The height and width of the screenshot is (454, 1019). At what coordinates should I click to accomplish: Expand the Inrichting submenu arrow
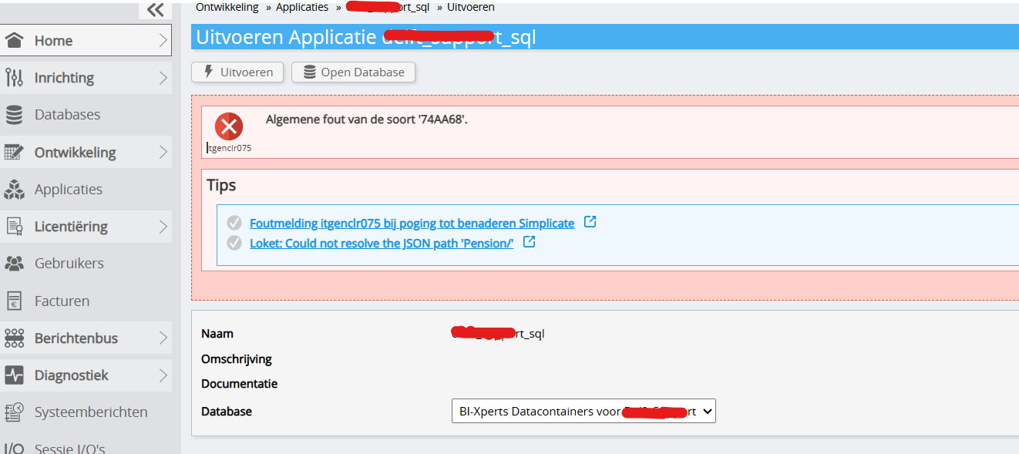click(163, 78)
